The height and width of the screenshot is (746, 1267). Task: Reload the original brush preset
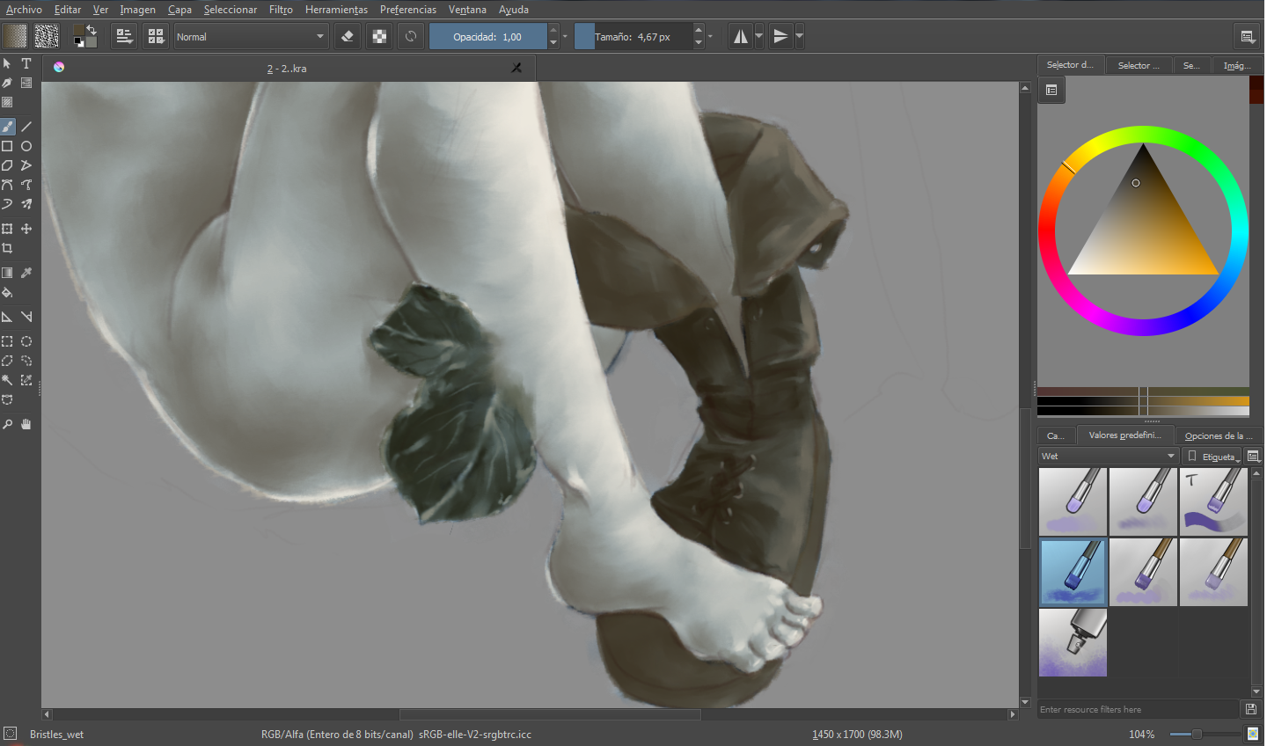click(410, 37)
